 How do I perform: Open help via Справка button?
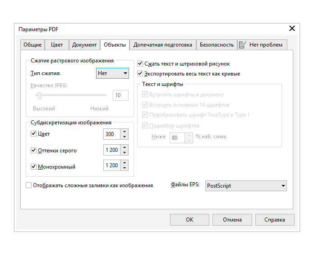[274, 220]
